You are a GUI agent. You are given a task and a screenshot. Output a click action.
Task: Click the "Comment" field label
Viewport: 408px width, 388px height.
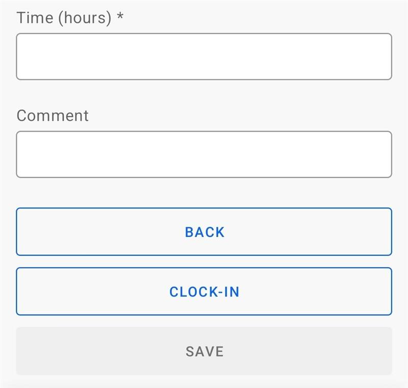pyautogui.click(x=53, y=115)
